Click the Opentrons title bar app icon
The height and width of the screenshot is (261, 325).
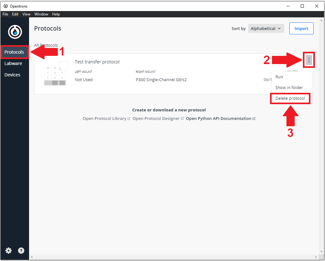5,6
